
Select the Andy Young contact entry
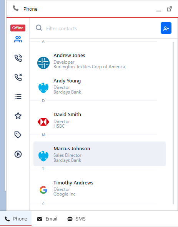(100, 86)
